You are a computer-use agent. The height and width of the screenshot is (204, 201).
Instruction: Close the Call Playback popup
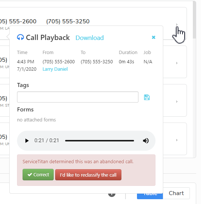pos(154,37)
